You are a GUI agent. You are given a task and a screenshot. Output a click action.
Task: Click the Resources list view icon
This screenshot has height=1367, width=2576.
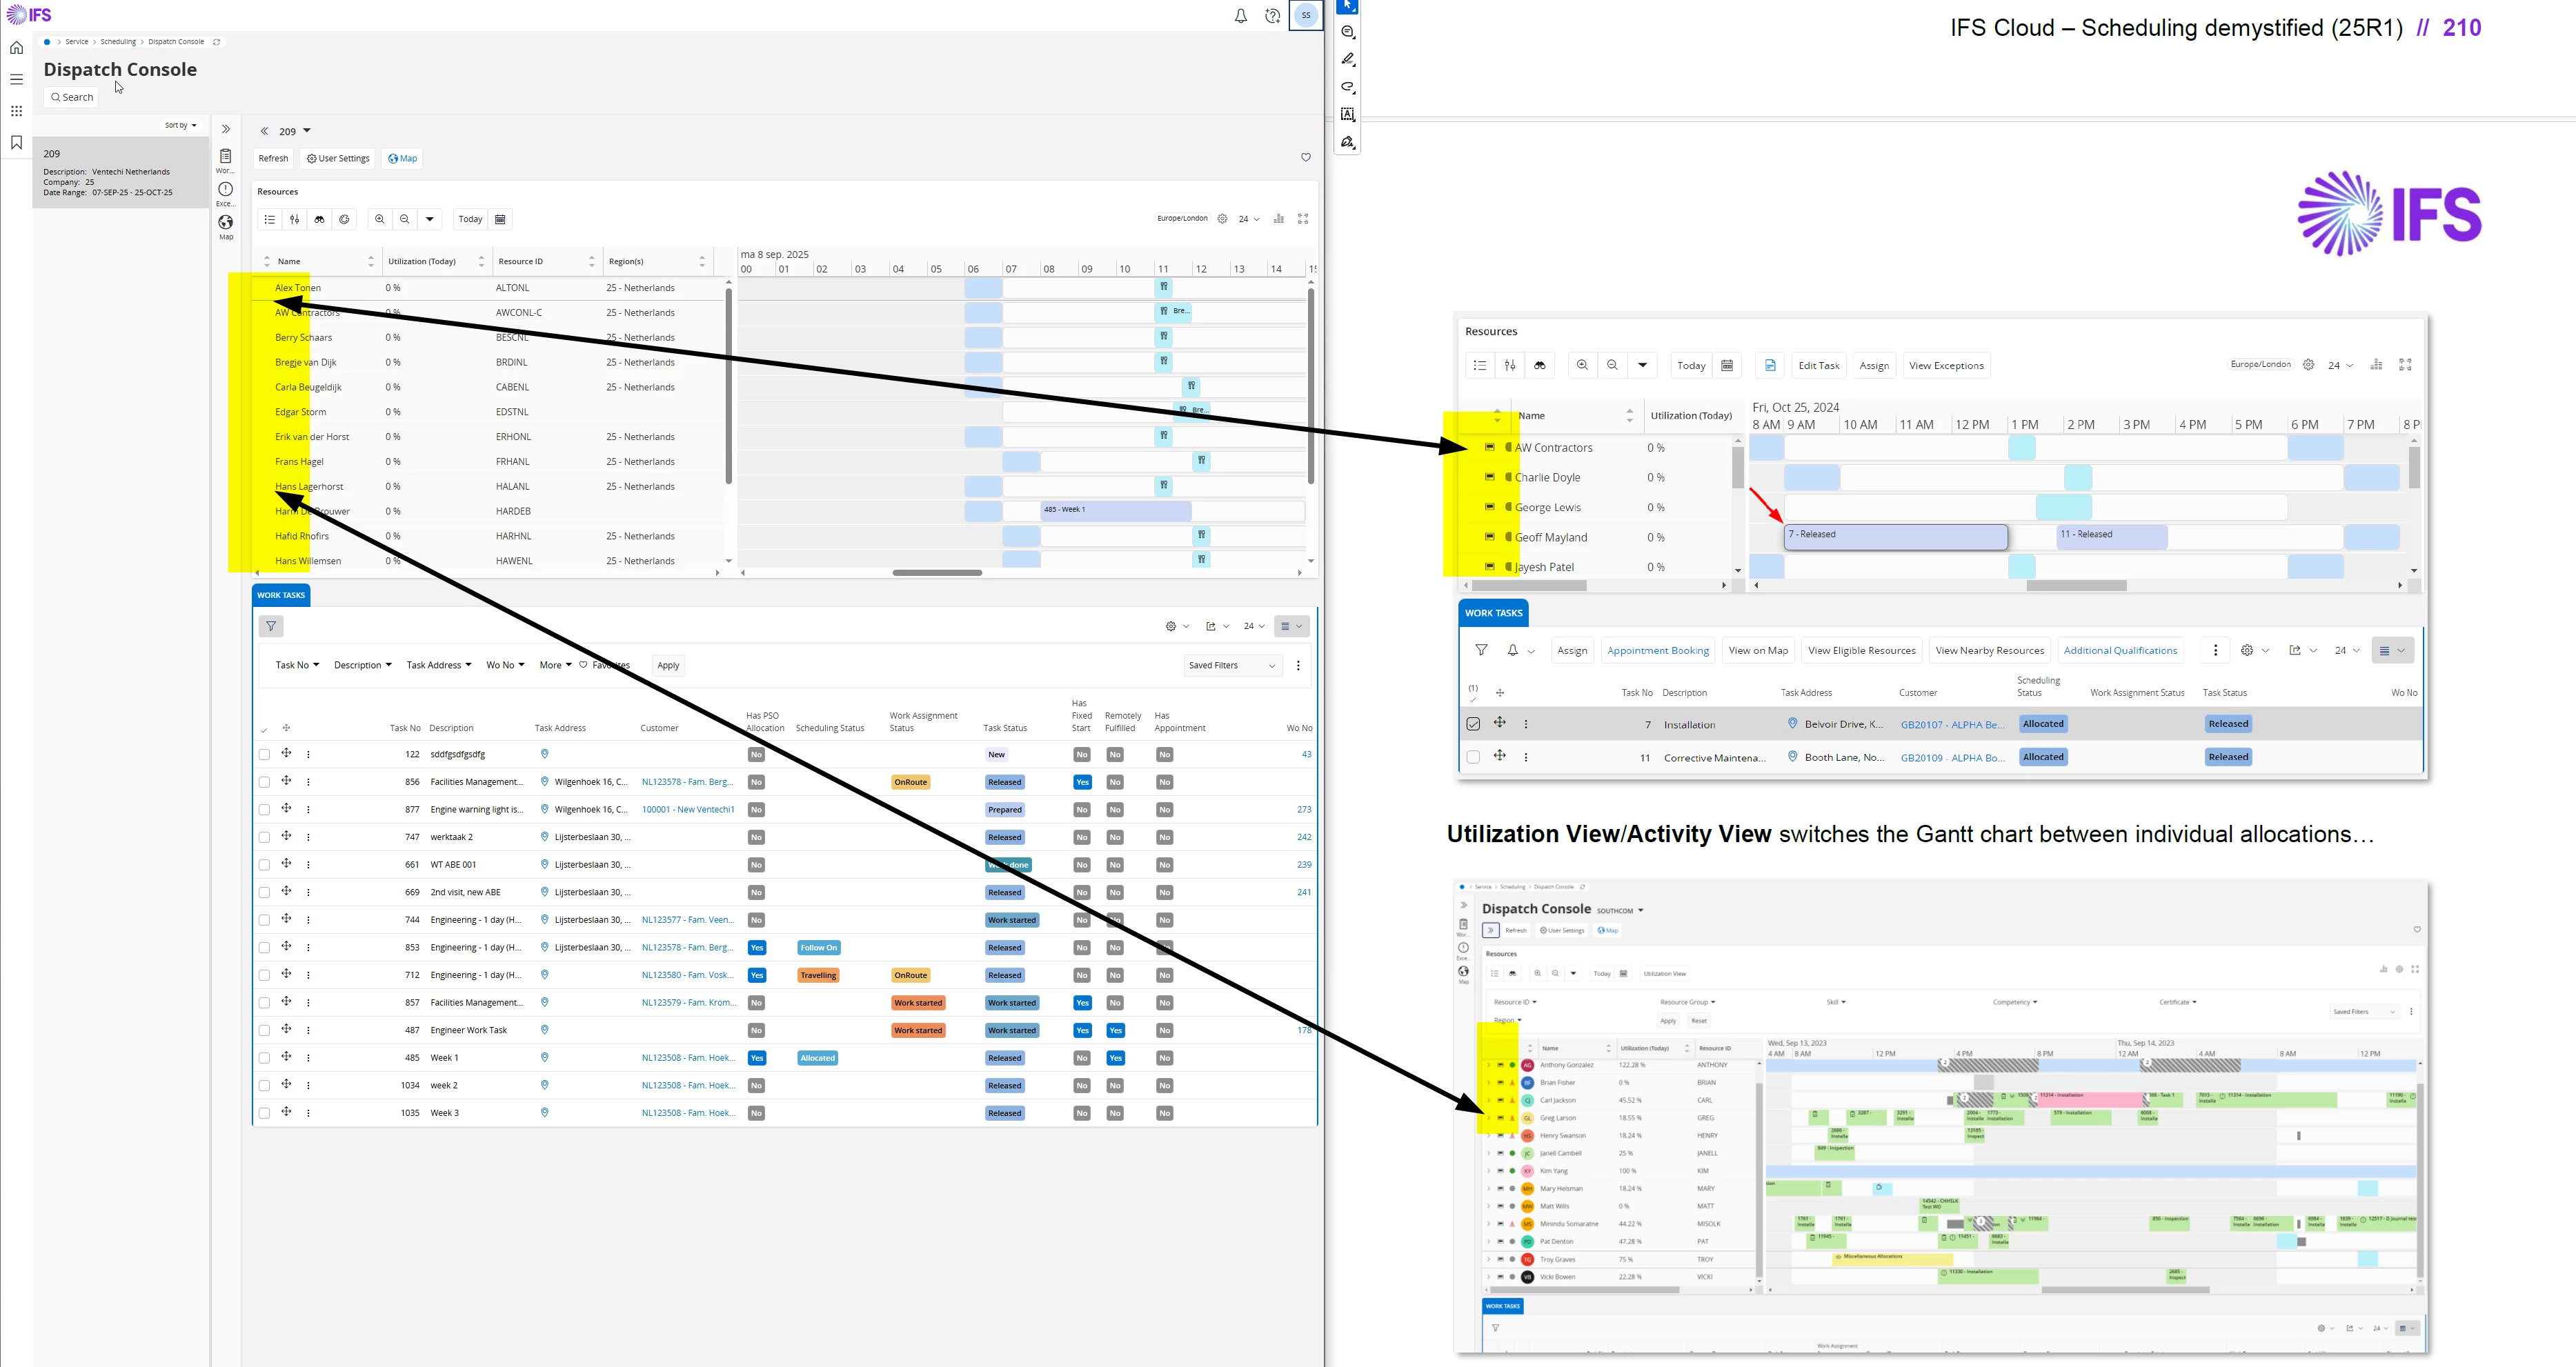click(x=269, y=219)
